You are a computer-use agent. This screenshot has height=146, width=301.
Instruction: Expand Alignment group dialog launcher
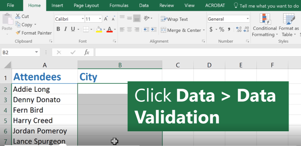click(x=203, y=41)
